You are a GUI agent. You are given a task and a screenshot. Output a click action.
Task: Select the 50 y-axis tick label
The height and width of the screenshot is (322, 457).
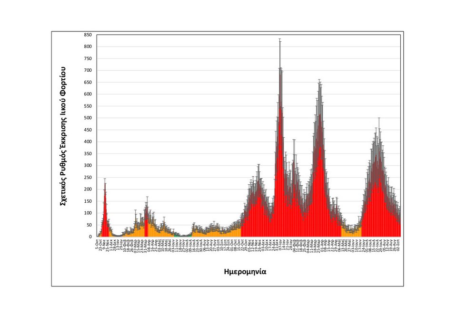pyautogui.click(x=88, y=225)
